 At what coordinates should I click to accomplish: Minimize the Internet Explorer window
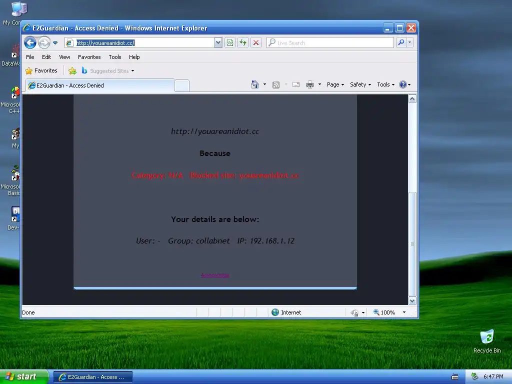[x=387, y=28]
